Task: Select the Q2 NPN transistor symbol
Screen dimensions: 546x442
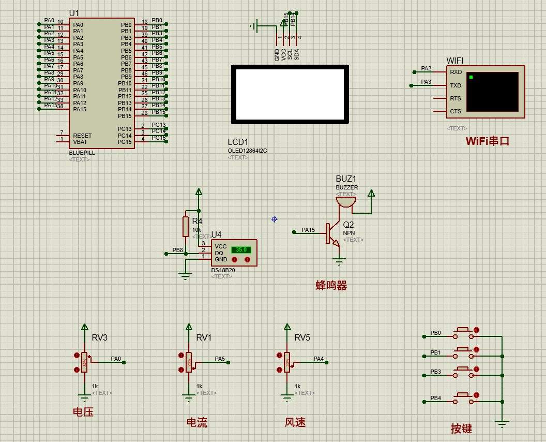Action: pyautogui.click(x=332, y=233)
